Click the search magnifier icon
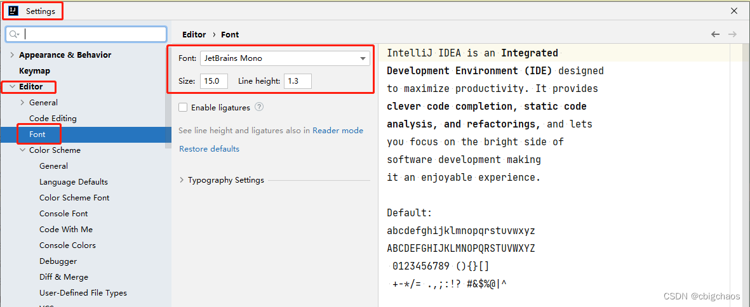 point(14,34)
